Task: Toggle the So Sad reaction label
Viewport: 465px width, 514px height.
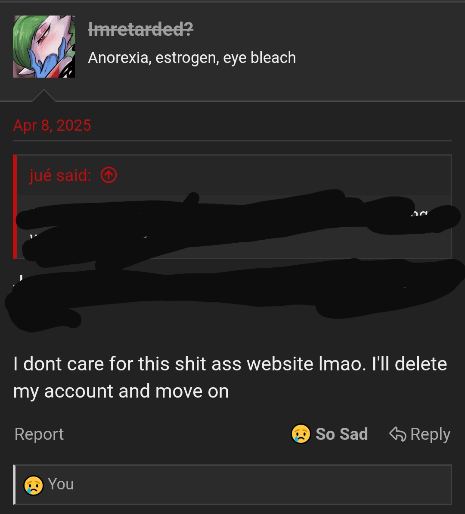Action: (x=341, y=434)
